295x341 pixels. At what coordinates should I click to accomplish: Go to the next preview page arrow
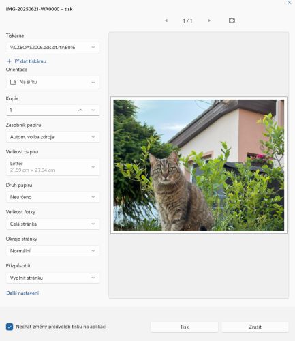click(x=209, y=20)
